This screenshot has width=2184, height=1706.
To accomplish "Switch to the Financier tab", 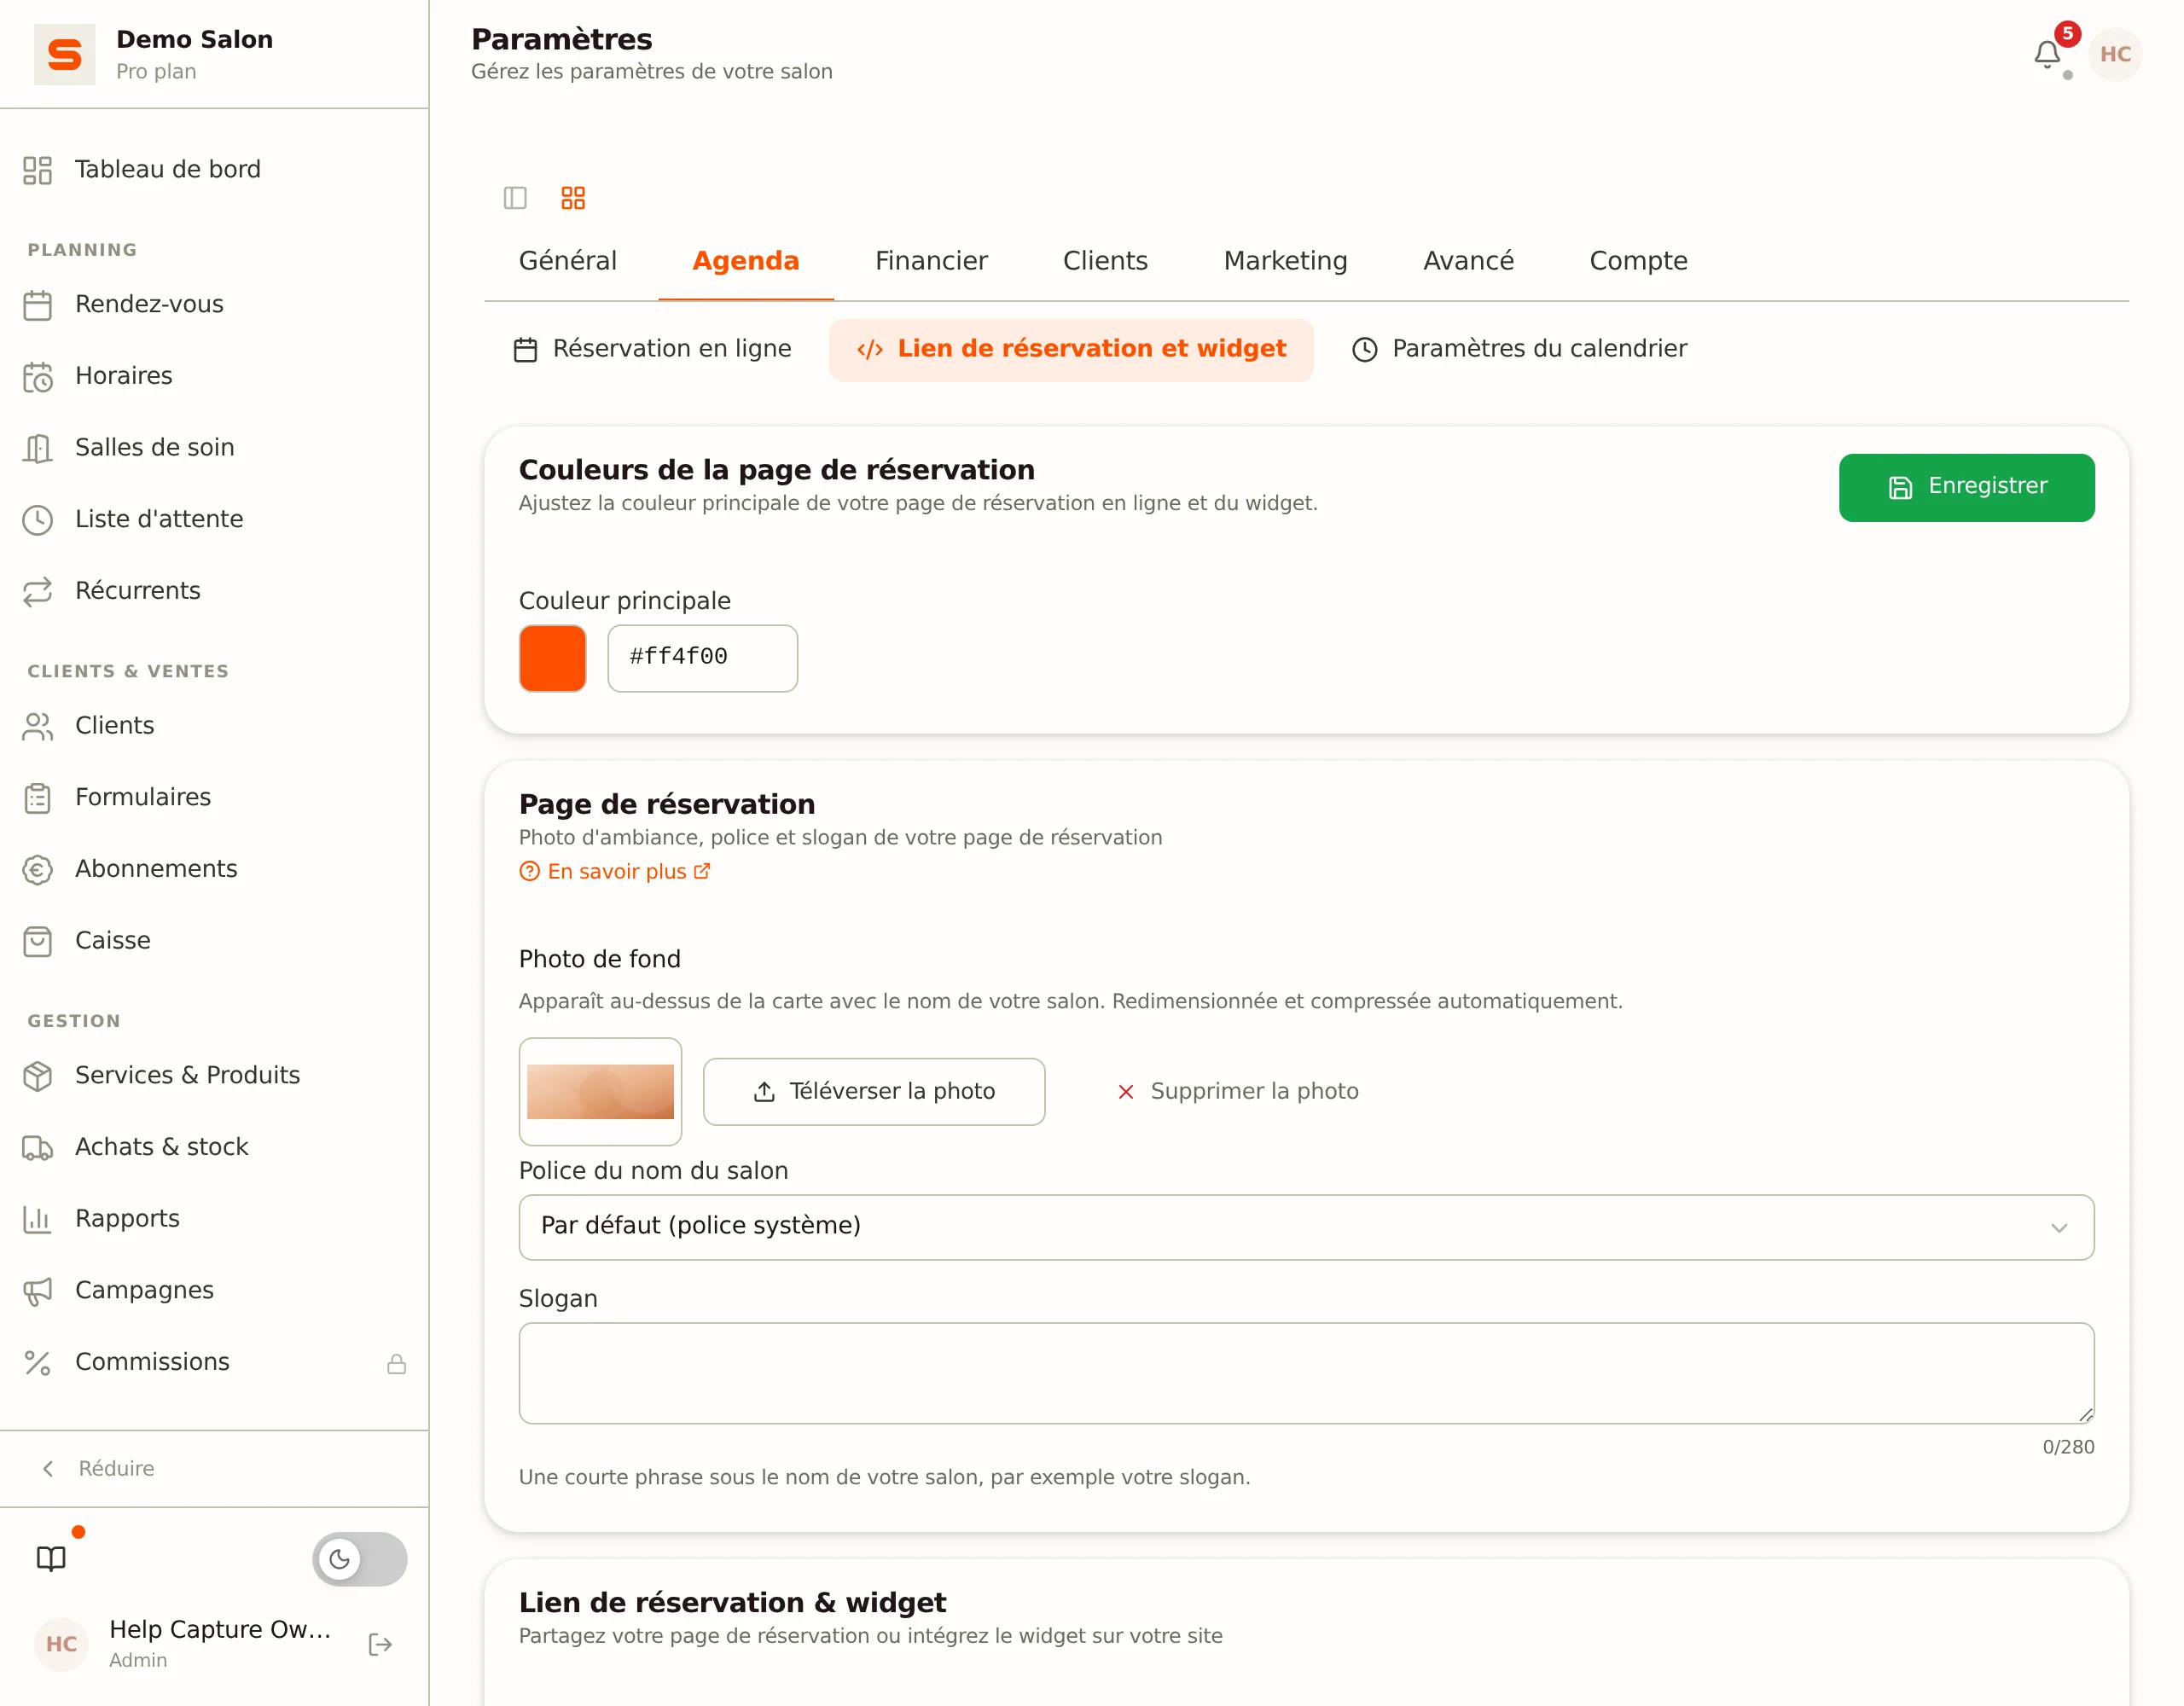I will [x=931, y=261].
